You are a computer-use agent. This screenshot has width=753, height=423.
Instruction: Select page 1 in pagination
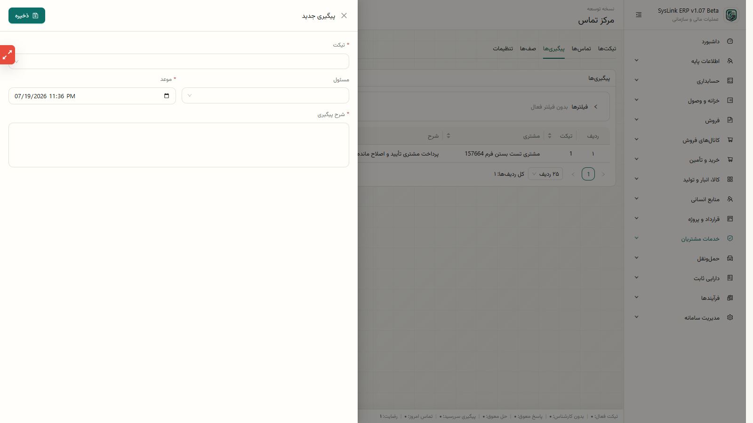click(588, 174)
